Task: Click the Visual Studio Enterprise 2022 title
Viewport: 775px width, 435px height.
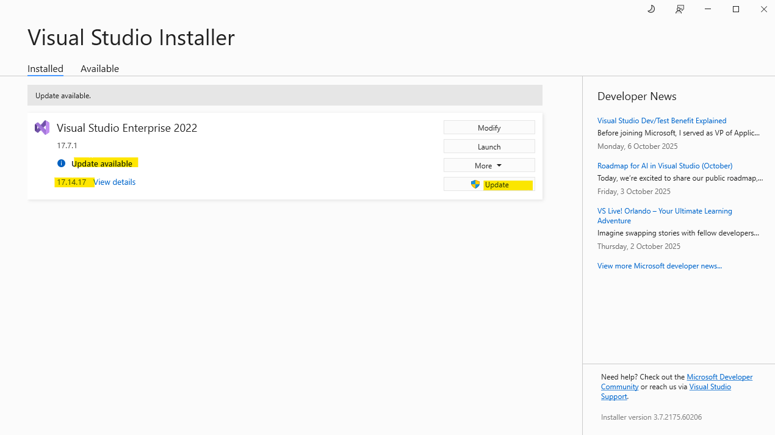Action: (127, 128)
